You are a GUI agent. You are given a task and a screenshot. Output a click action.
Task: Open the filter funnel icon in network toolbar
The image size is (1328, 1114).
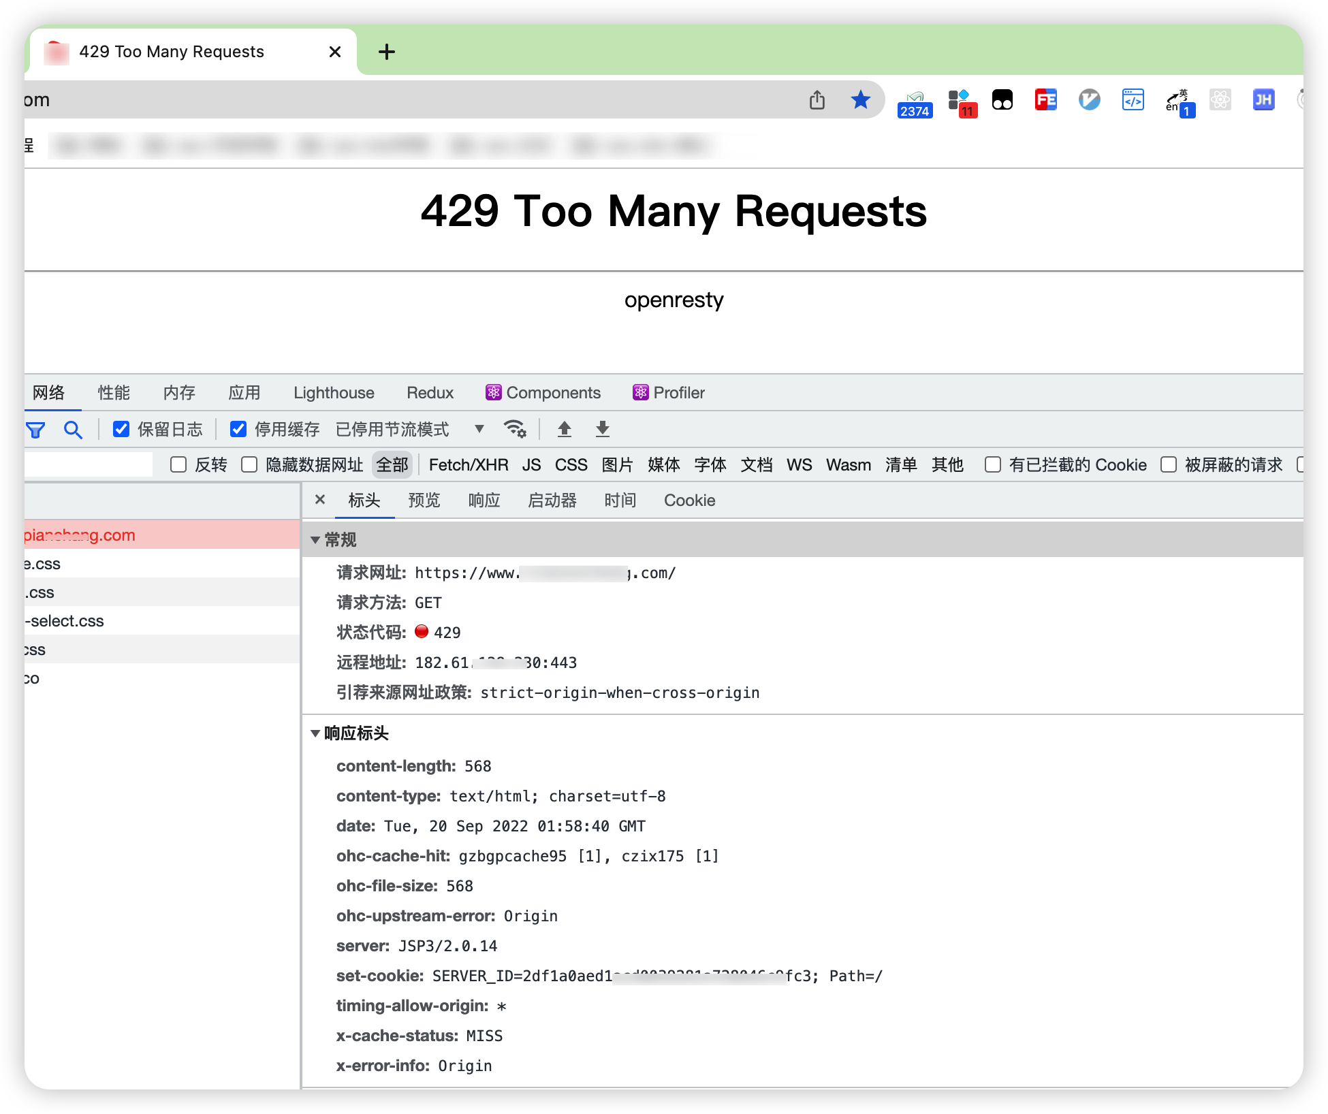pyautogui.click(x=35, y=430)
